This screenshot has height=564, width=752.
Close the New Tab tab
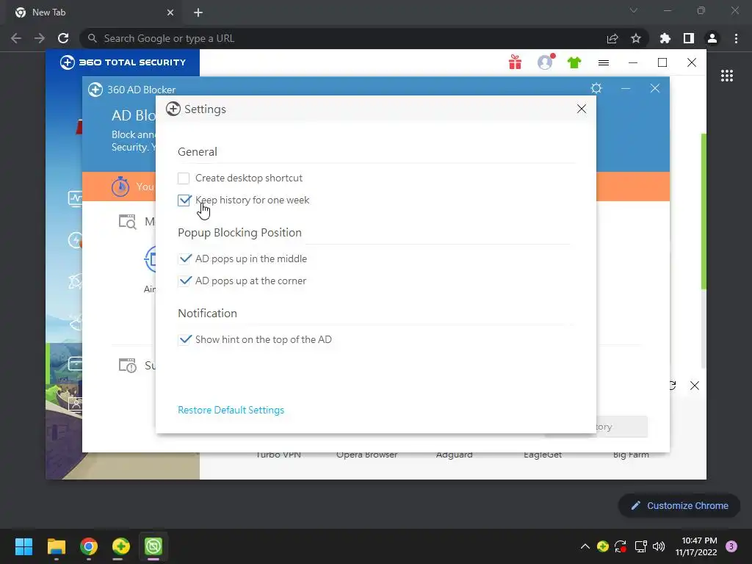click(x=170, y=12)
